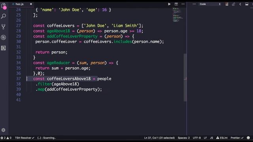Open the feedback smiley icon
253x142 pixels.
click(248, 138)
